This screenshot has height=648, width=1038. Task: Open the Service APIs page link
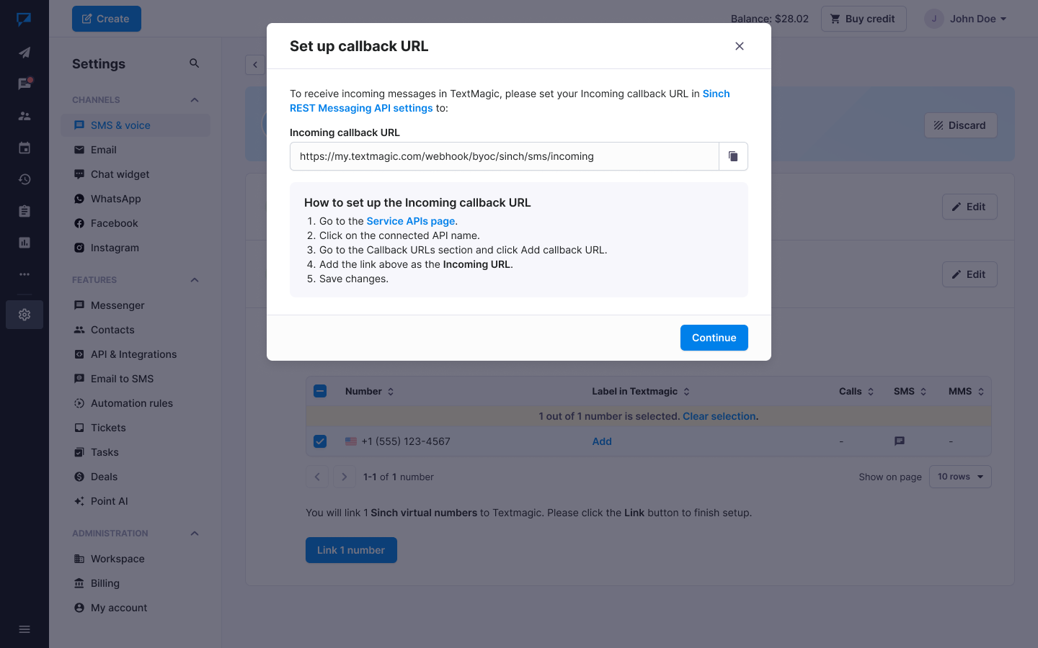pyautogui.click(x=410, y=221)
